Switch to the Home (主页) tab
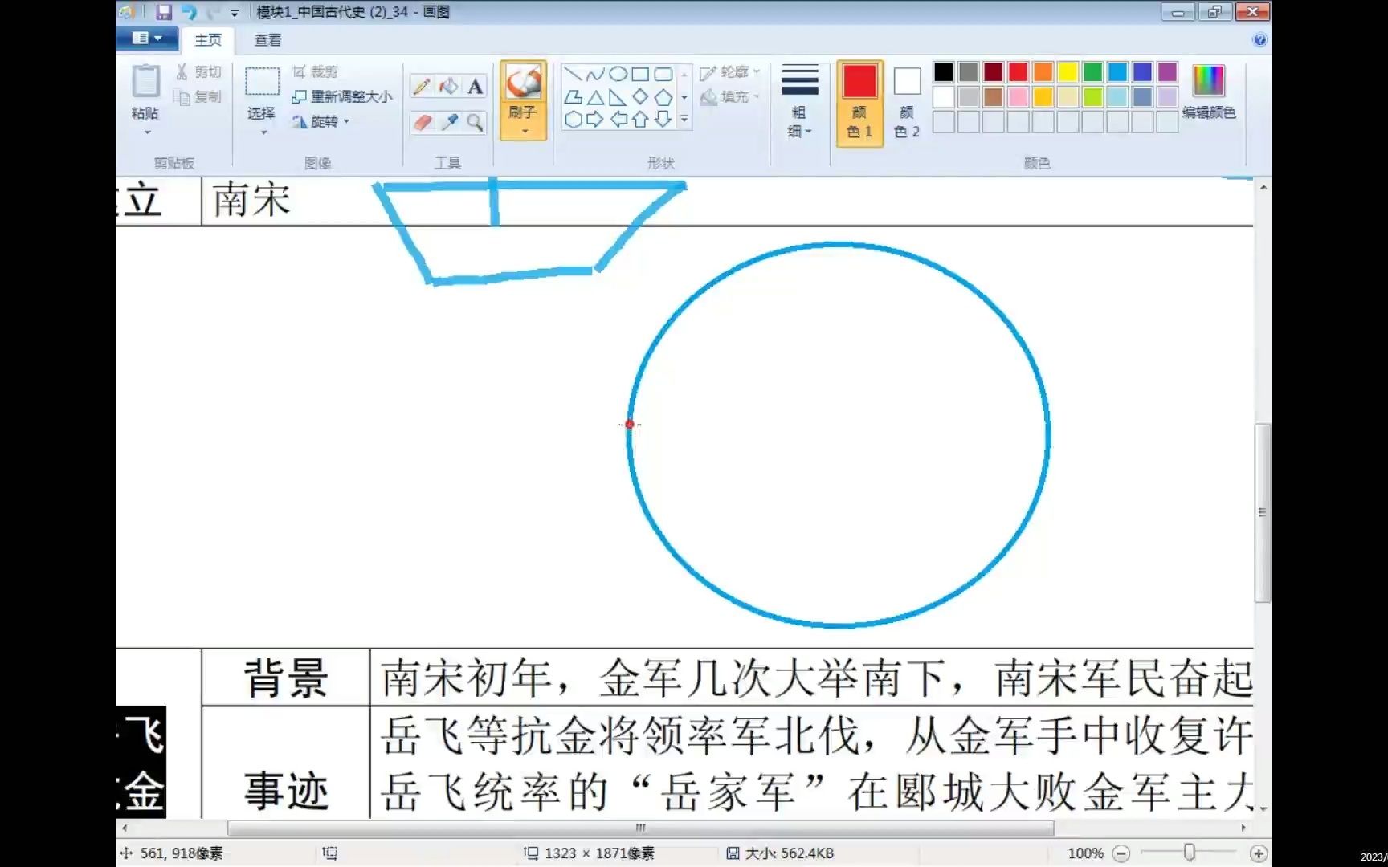Screen dimensions: 1388x867 point(208,40)
